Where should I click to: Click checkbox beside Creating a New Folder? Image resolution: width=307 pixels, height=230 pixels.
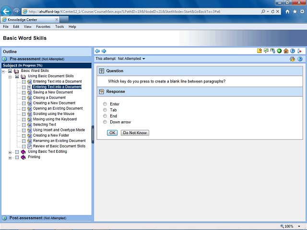[24, 136]
